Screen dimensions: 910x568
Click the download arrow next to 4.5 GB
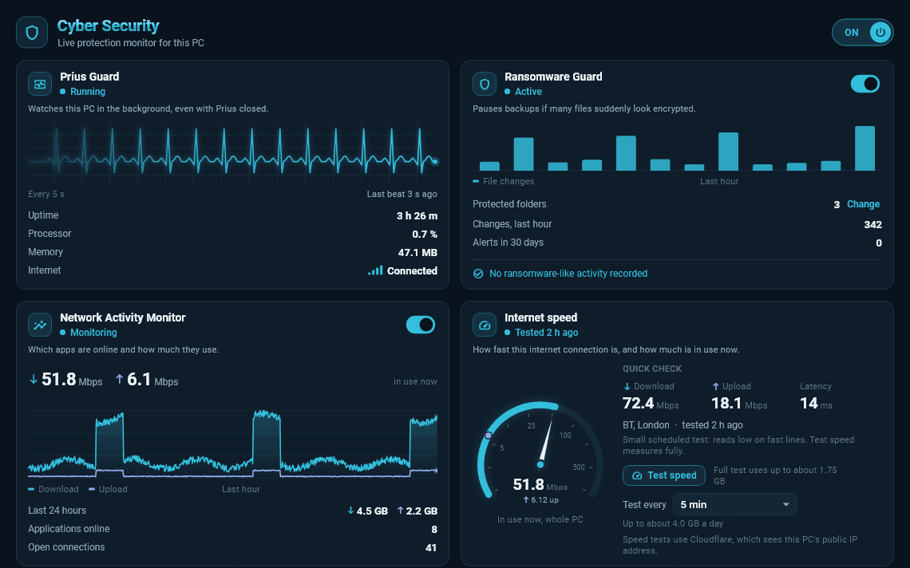click(x=350, y=511)
